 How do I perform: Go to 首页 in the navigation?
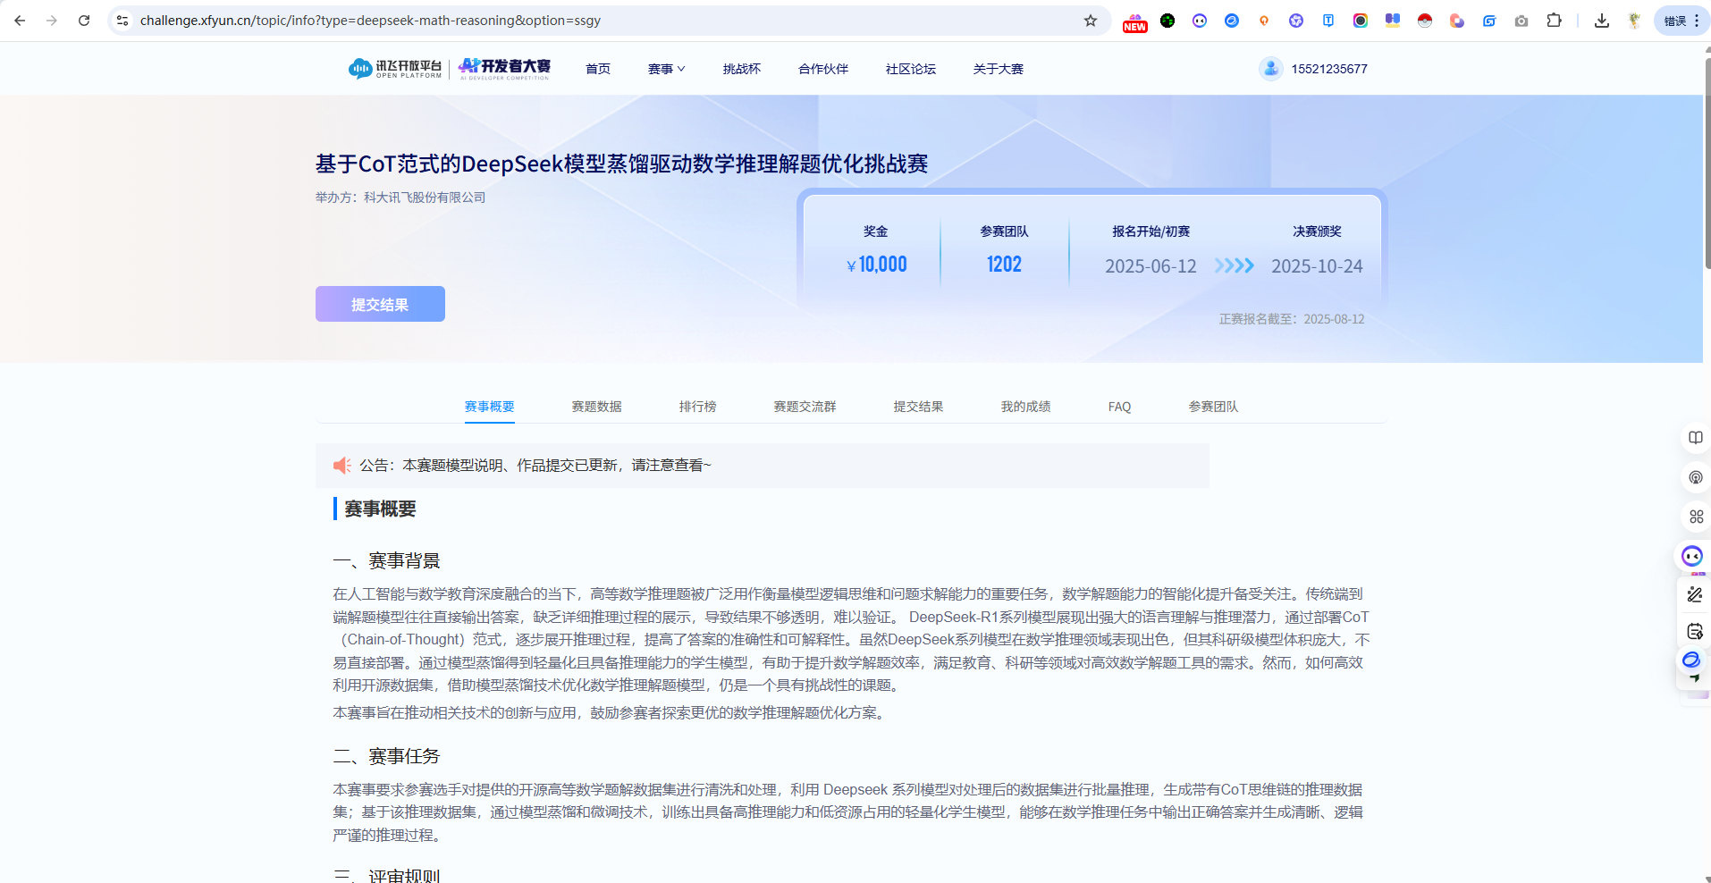pyautogui.click(x=598, y=69)
